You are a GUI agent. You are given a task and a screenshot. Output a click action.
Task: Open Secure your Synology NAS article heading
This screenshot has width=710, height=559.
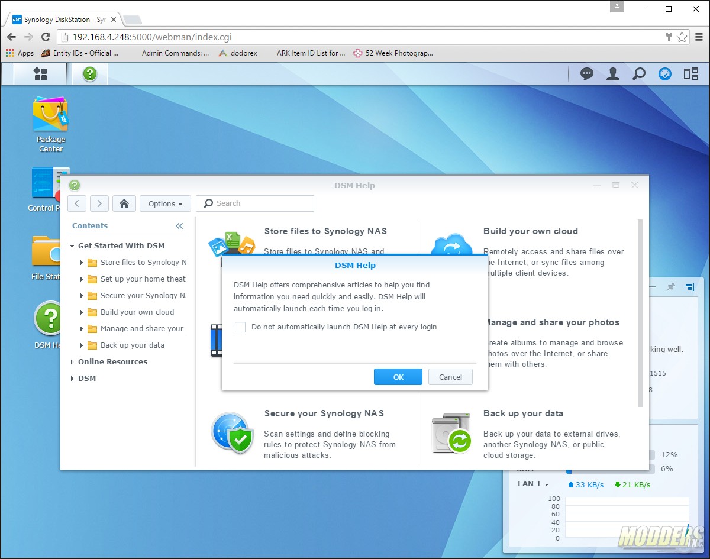click(x=324, y=413)
